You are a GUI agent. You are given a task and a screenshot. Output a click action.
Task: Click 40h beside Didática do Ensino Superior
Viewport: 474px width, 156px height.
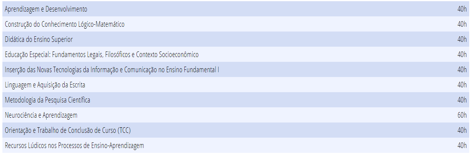(462, 39)
